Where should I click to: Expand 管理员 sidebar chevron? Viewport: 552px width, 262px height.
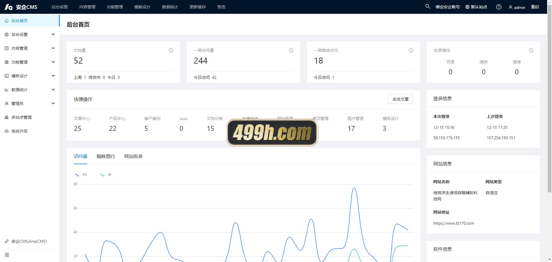pyautogui.click(x=53, y=103)
